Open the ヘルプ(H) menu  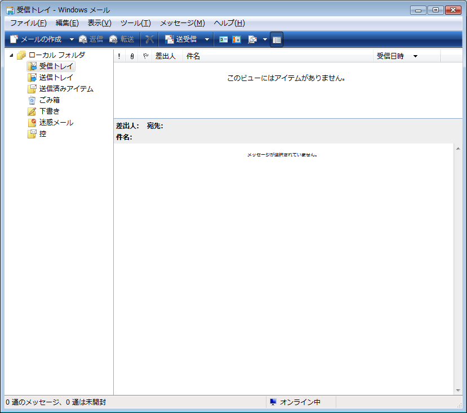229,23
